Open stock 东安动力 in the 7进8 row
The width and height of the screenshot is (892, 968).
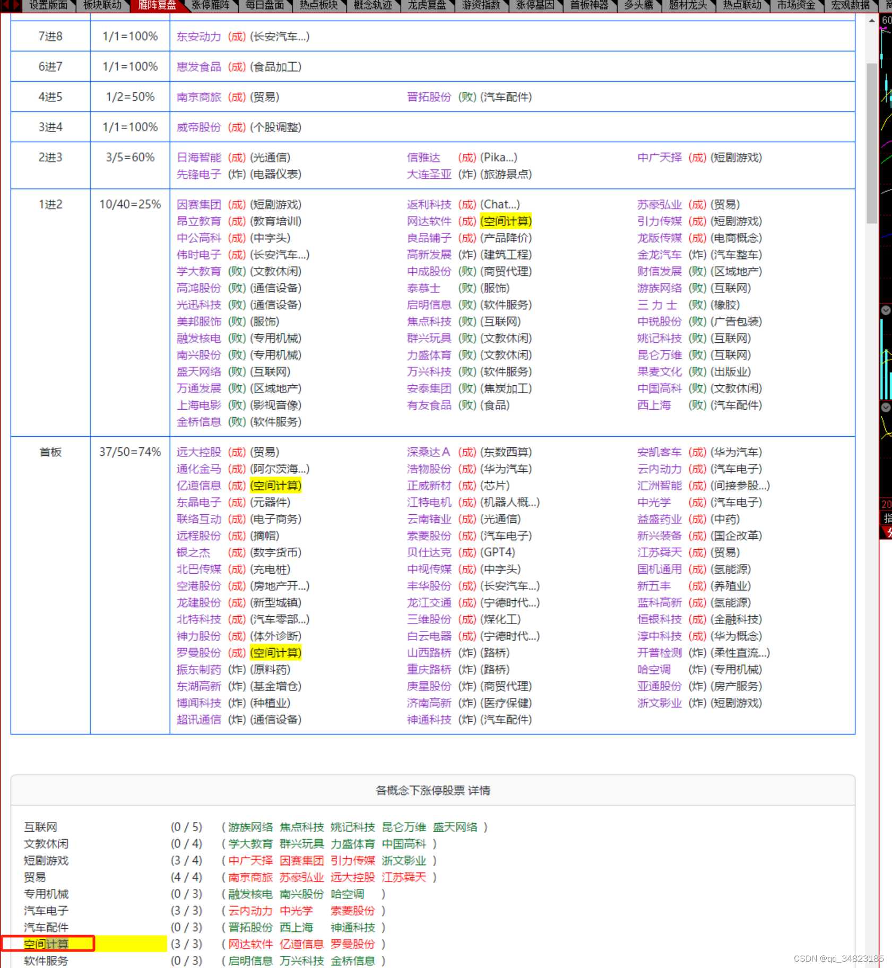[x=199, y=37]
